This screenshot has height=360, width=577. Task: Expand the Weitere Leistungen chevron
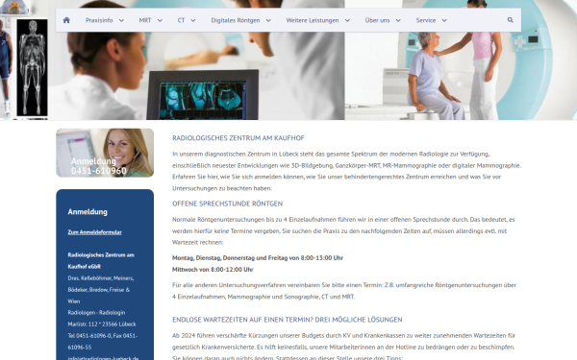coord(347,20)
